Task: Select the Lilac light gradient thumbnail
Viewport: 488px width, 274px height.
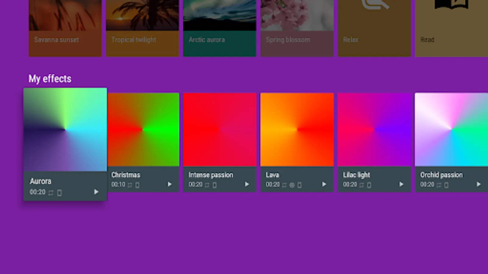Action: coord(374,129)
